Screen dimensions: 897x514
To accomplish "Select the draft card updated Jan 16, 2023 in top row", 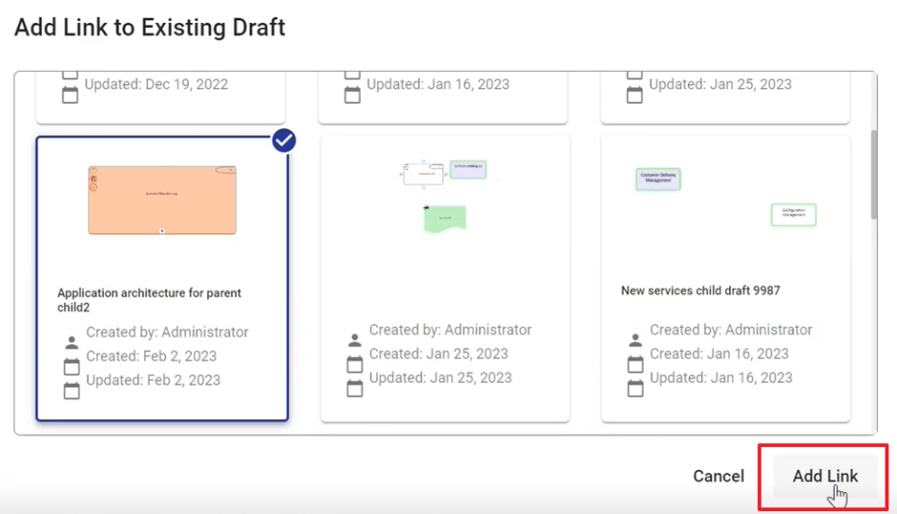I will 444,96.
